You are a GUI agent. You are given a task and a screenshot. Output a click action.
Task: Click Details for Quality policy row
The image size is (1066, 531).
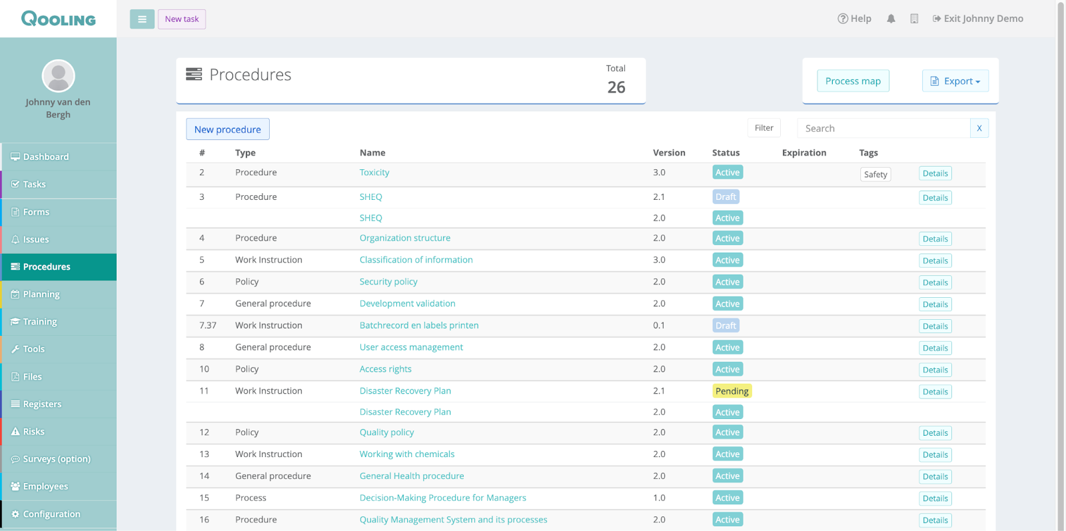coord(935,433)
